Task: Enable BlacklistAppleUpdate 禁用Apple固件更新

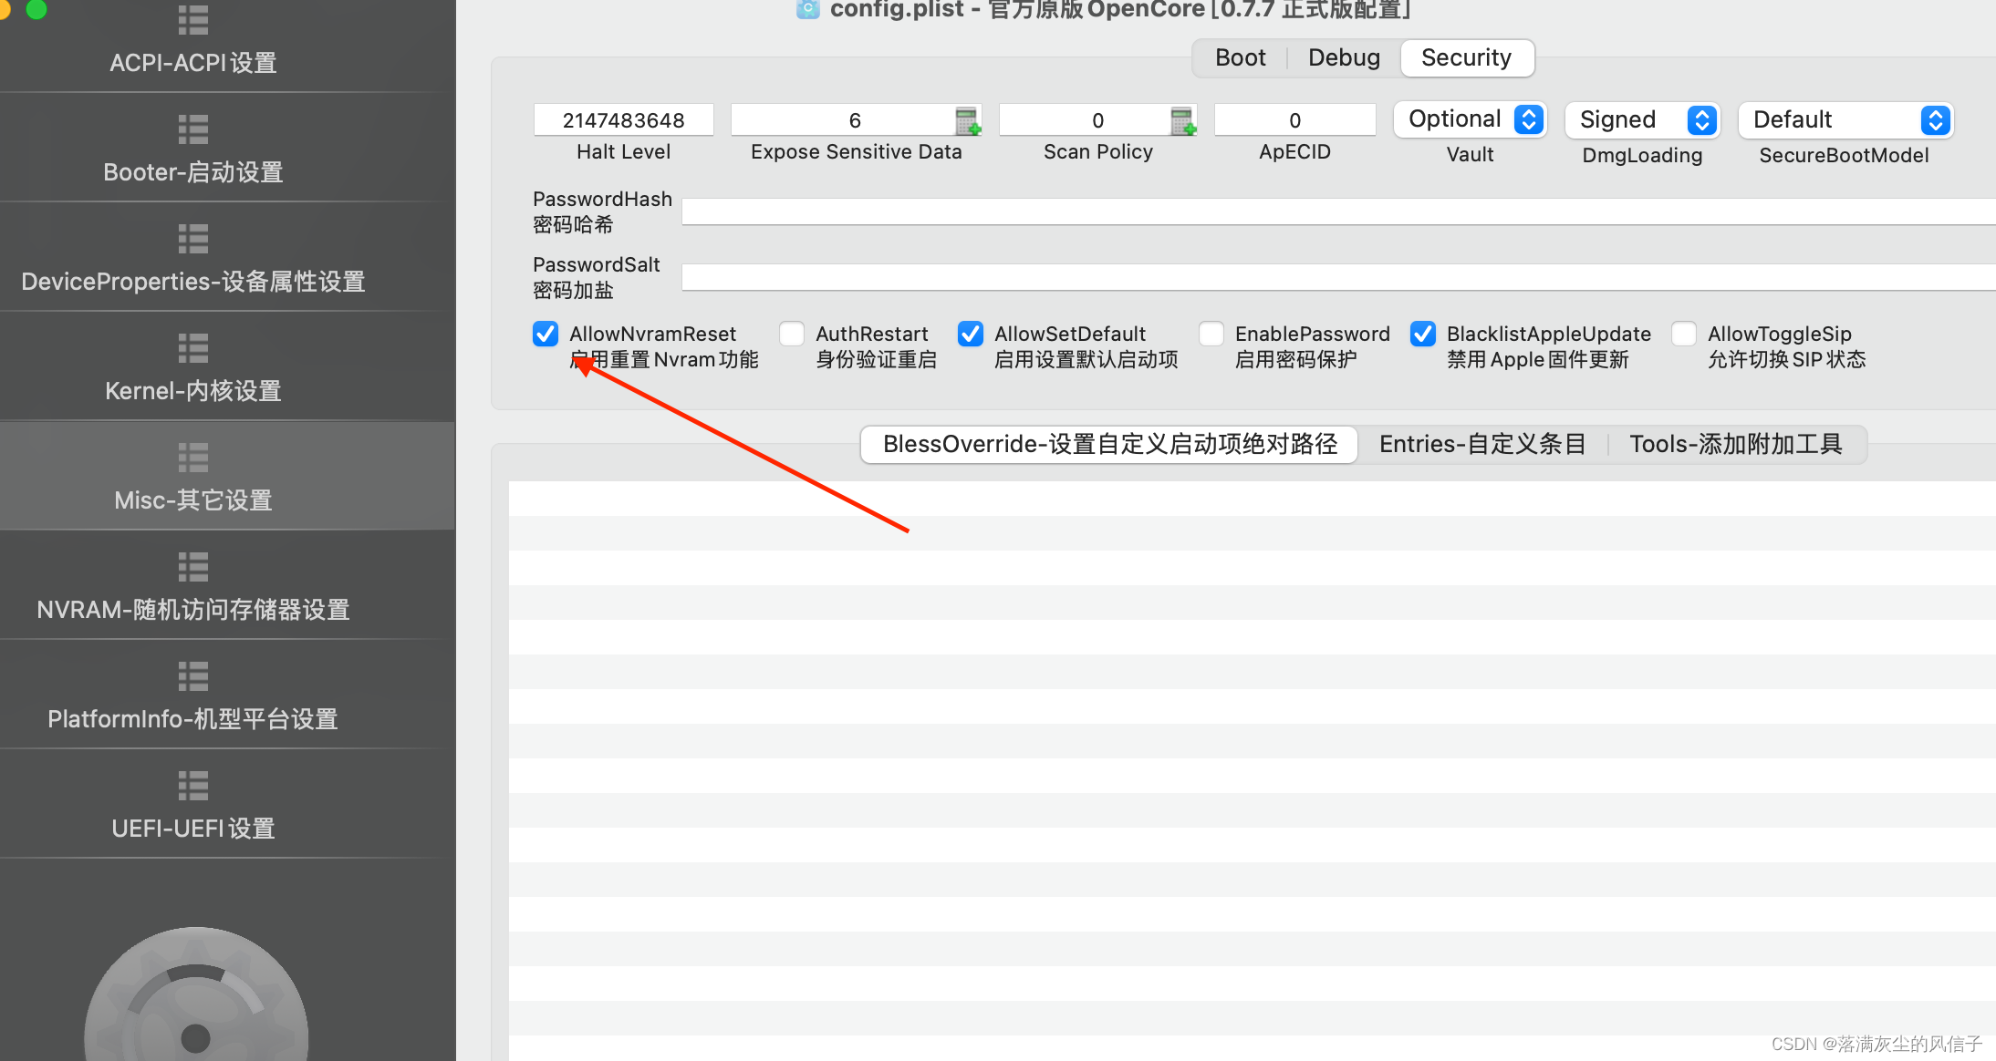Action: tap(1424, 333)
